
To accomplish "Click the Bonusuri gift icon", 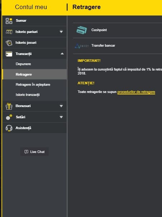I will pyautogui.click(x=9, y=106).
